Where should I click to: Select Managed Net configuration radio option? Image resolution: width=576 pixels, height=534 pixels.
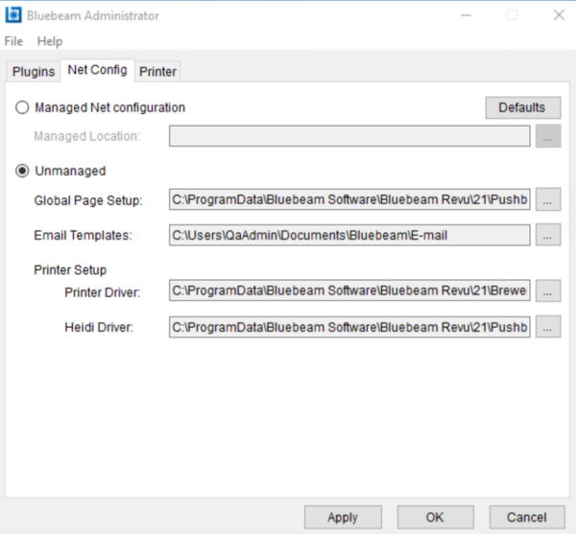(22, 107)
